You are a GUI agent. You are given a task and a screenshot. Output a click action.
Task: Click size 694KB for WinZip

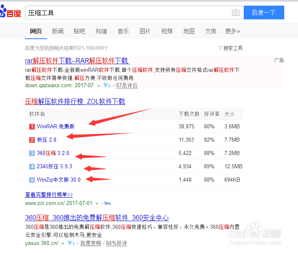pos(232,180)
